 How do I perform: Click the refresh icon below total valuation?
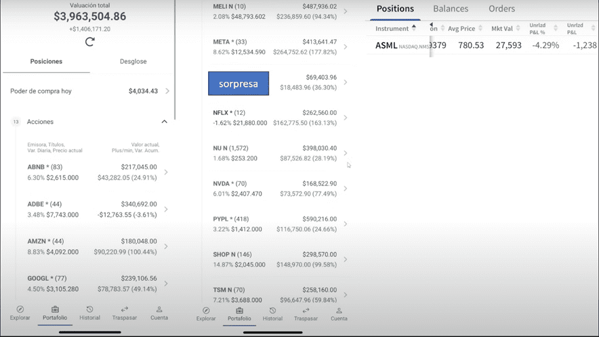tap(89, 42)
